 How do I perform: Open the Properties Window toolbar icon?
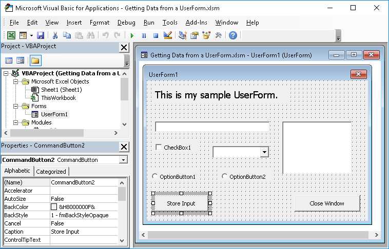pyautogui.click(x=194, y=35)
